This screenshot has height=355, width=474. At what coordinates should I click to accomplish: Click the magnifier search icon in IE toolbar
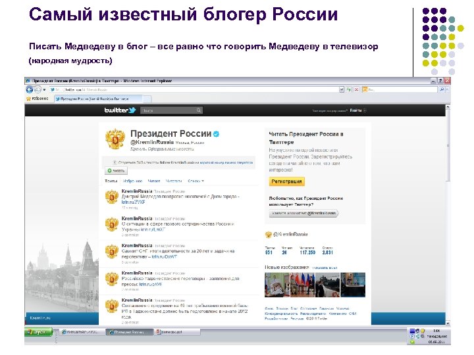pyautogui.click(x=442, y=89)
